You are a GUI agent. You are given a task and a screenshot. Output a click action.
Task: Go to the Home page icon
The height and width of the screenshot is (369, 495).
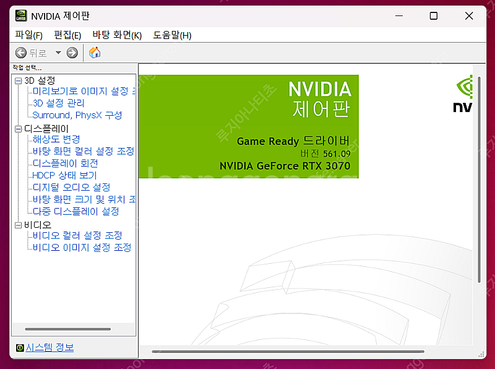[x=95, y=53]
